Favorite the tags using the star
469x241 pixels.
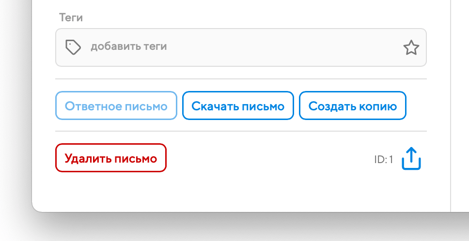coord(411,47)
